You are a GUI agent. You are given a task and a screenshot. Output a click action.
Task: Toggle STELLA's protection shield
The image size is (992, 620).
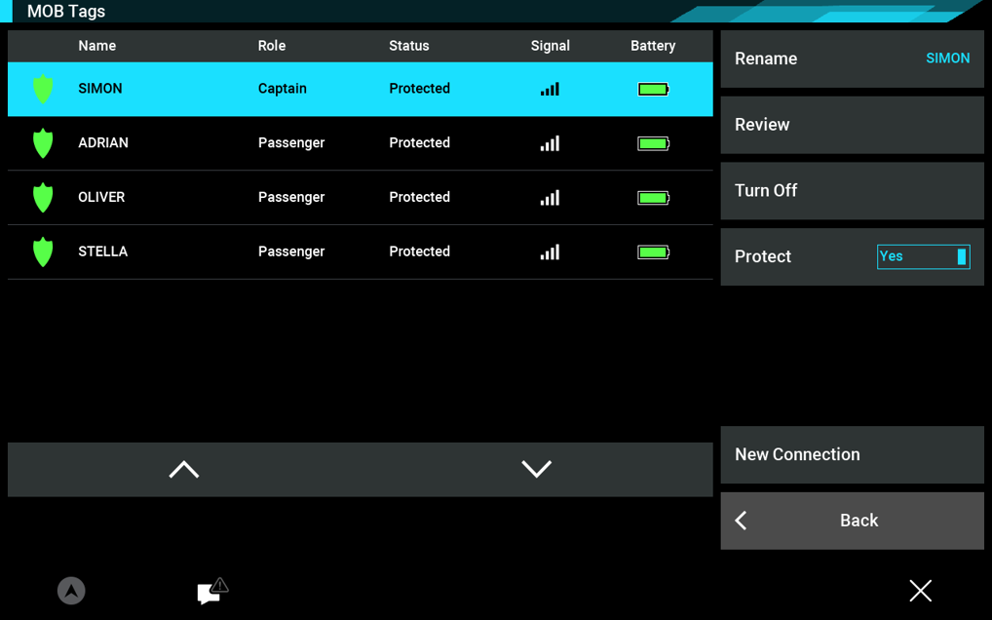coord(42,252)
